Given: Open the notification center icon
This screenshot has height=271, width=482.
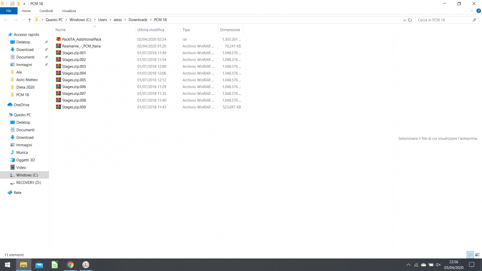Looking at the screenshot, I should pyautogui.click(x=471, y=265).
